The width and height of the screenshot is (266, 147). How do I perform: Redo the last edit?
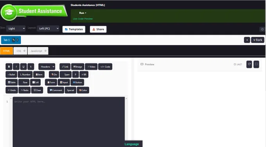[25, 90]
